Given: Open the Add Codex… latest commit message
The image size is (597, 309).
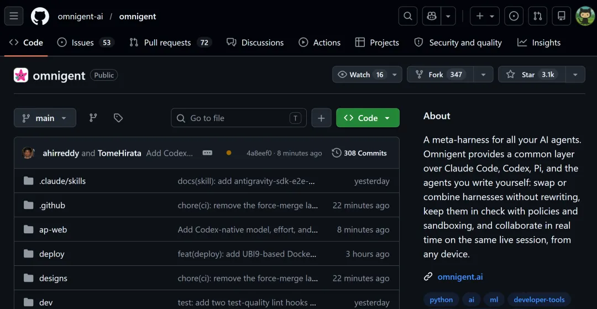Looking at the screenshot, I should pos(170,153).
